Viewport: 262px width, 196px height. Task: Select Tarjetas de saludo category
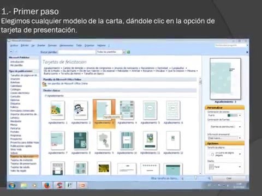point(20,167)
